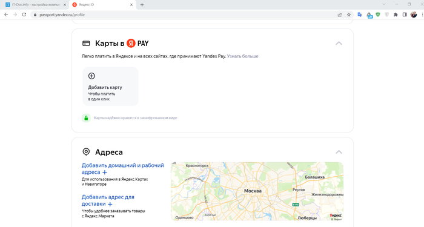Click the Добавить карту tile
The height and width of the screenshot is (227, 424).
pyautogui.click(x=110, y=86)
